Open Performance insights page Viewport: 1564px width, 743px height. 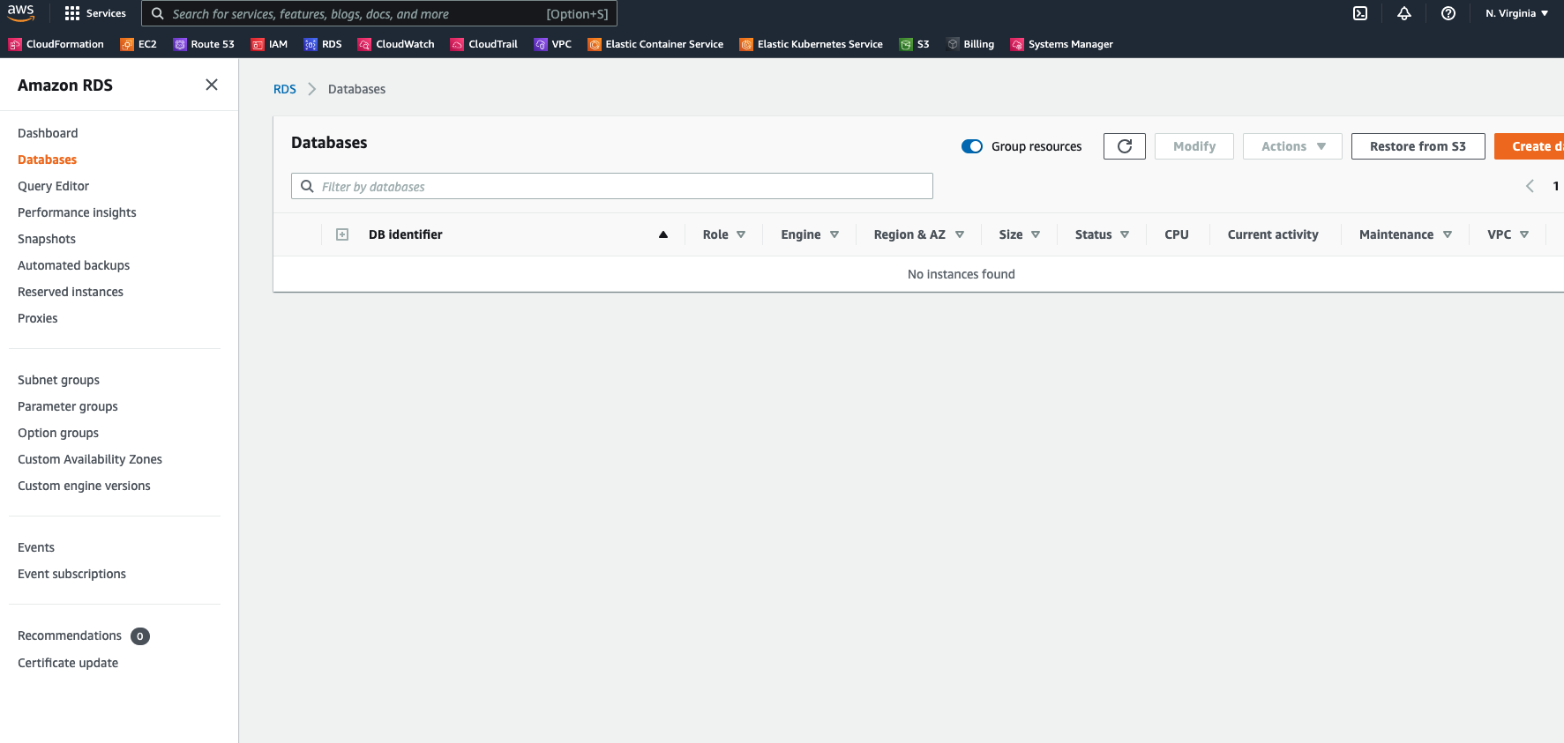tap(77, 212)
